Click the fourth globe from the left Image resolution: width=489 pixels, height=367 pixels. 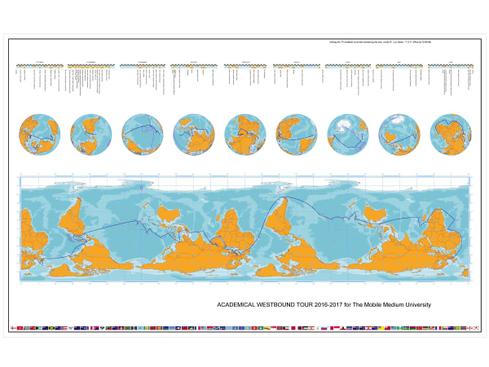(x=194, y=135)
